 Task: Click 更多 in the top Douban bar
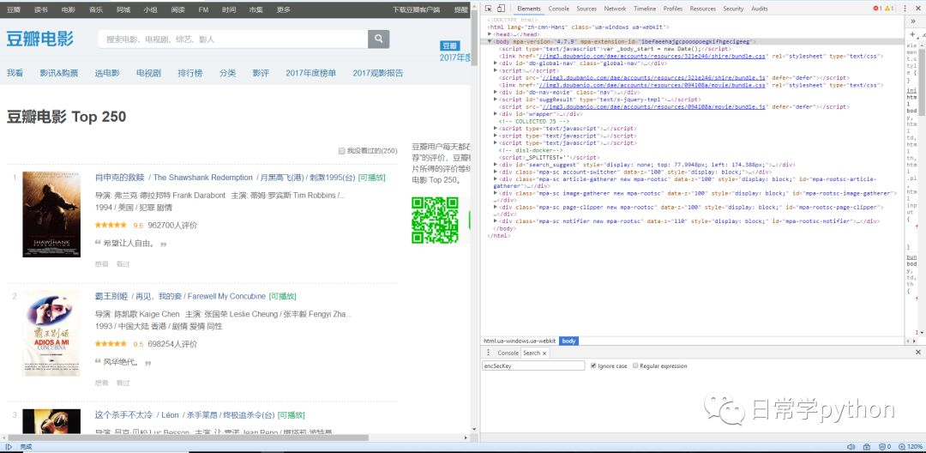point(284,9)
